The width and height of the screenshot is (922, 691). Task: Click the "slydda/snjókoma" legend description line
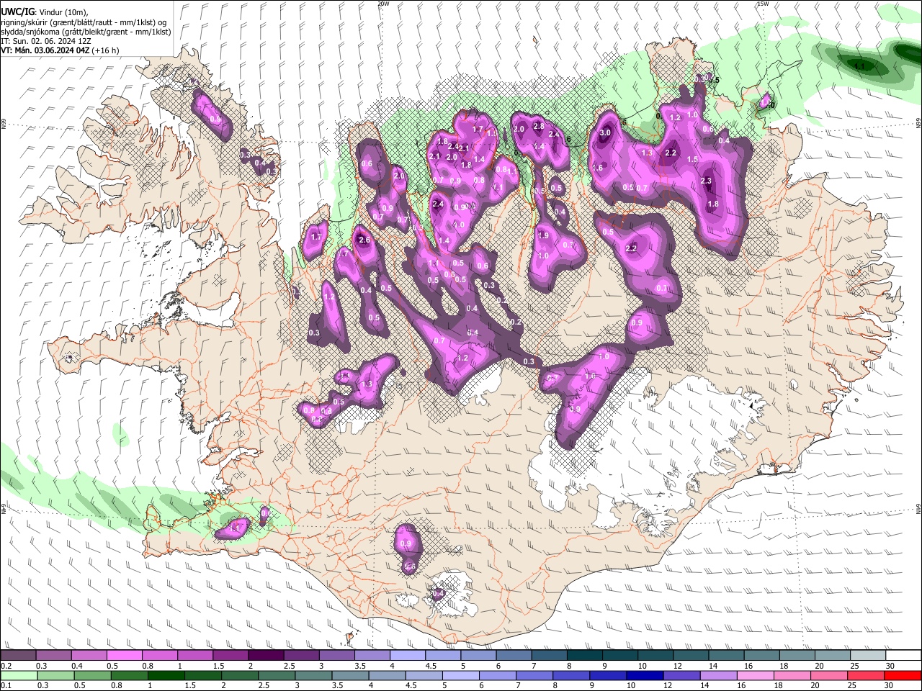86,32
